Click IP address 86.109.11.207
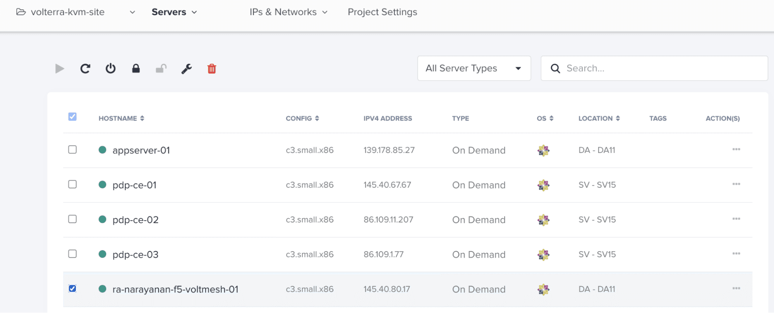This screenshot has height=313, width=774. pyautogui.click(x=388, y=220)
